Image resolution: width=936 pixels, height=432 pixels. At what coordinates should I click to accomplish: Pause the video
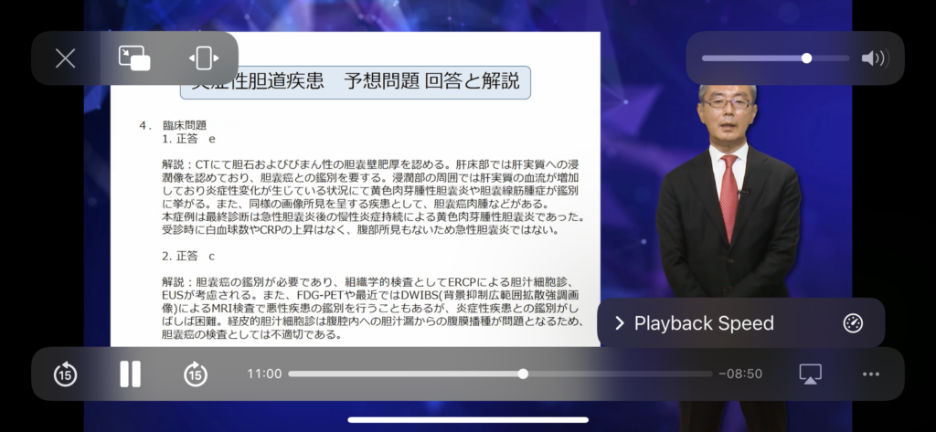pos(131,374)
